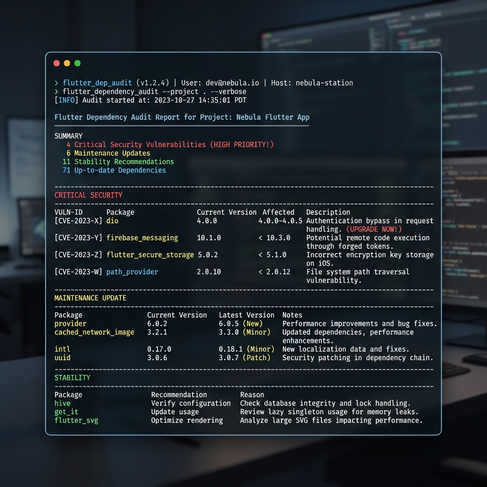Click the provider package name
The width and height of the screenshot is (487, 487).
tap(70, 323)
